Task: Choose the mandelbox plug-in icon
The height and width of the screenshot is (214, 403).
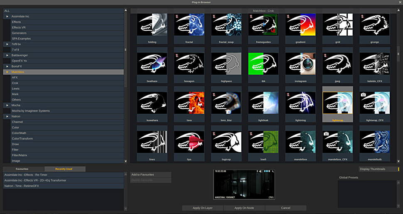Action: [300, 142]
